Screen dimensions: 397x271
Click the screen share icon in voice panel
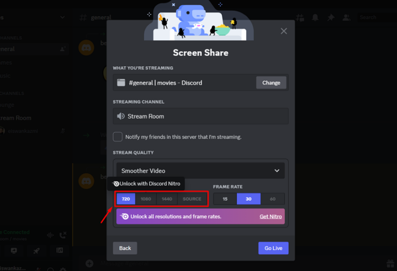pyautogui.click(x=13, y=251)
